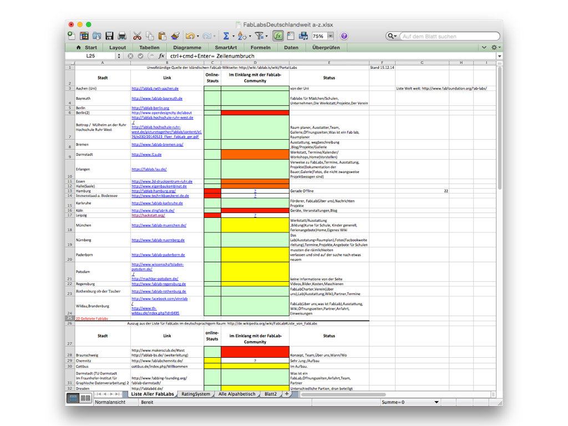Open the 75% zoom dropdown
The height and width of the screenshot is (426, 568).
[x=331, y=36]
